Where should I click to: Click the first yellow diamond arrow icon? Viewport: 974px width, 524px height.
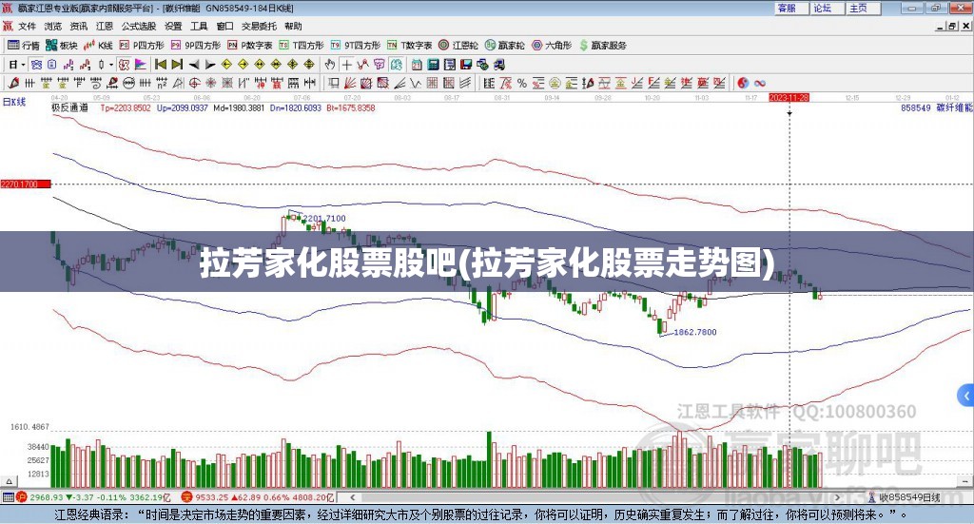[x=226, y=65]
